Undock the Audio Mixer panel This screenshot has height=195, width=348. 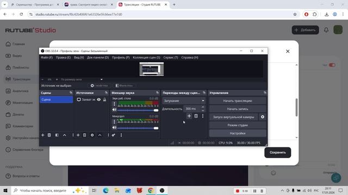pos(157,93)
